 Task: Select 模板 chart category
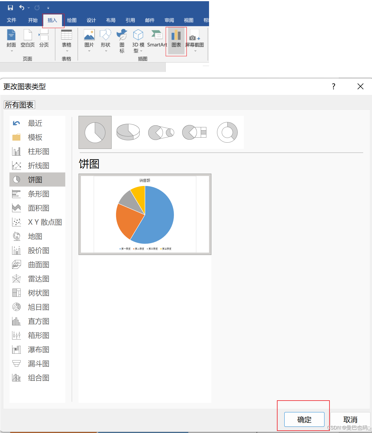pyautogui.click(x=37, y=137)
